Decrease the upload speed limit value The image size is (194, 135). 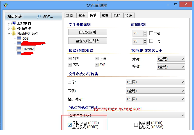point(145,42)
